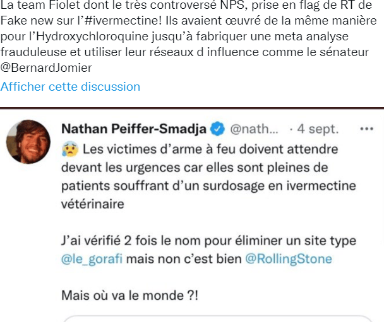Click the Nathan Peiffer-Smadja display name
Screen dimensions: 384x322
(134, 129)
